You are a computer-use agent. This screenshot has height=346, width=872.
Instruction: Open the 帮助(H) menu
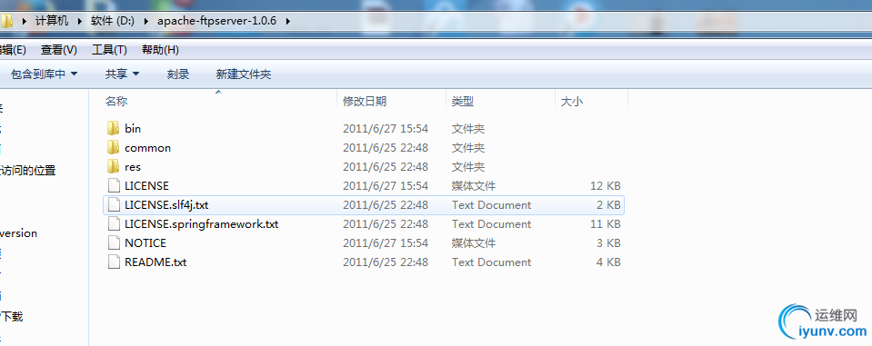point(160,50)
